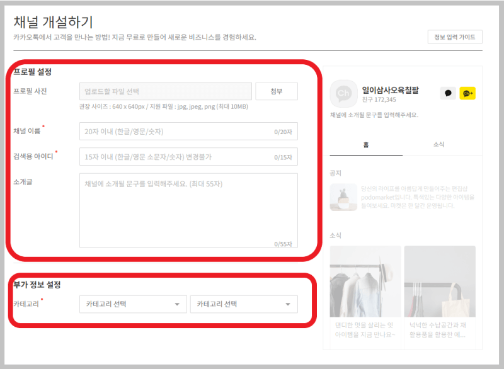Click the Ch profile placeholder icon in preview
Image resolution: width=504 pixels, height=369 pixels.
(x=344, y=92)
